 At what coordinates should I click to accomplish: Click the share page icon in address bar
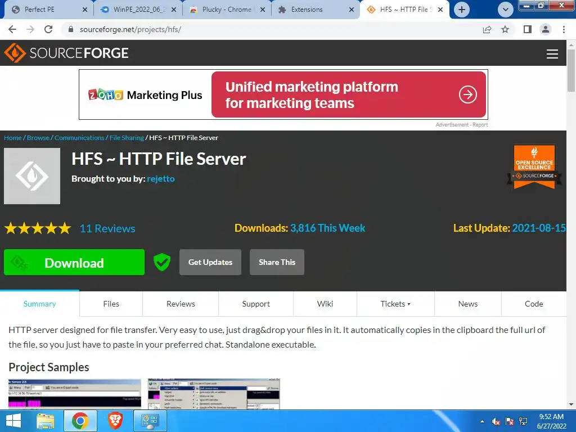(x=487, y=29)
